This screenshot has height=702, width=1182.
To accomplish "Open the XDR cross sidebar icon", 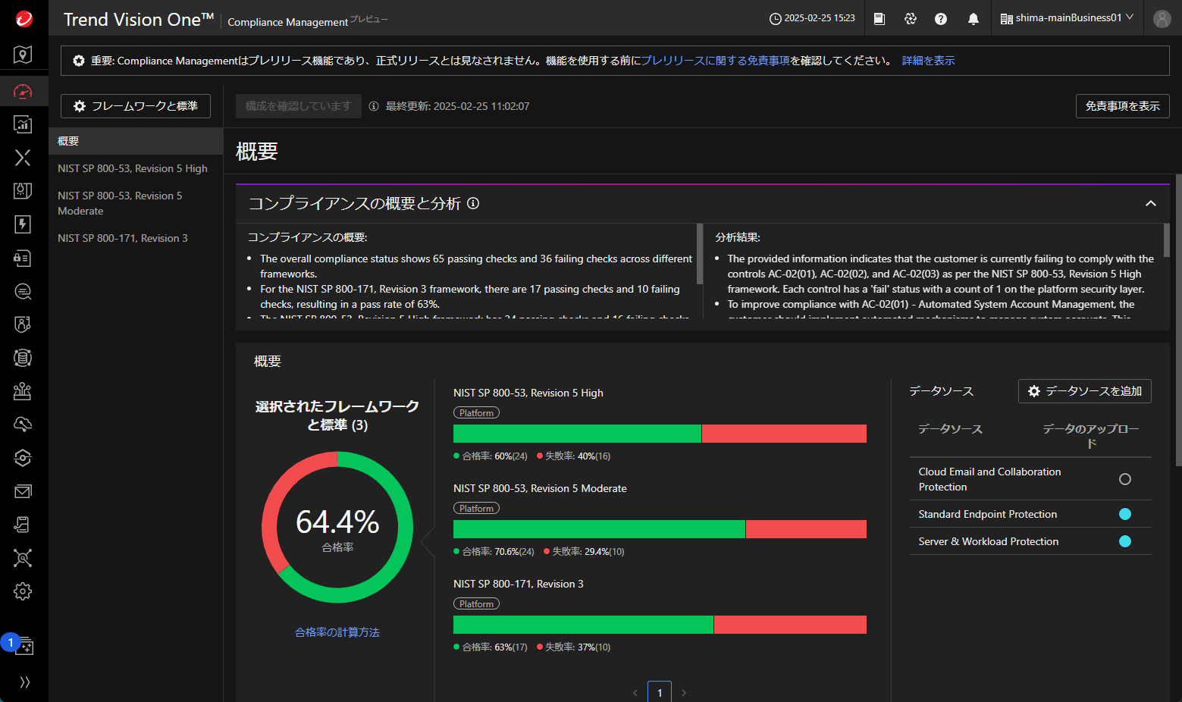I will (23, 158).
